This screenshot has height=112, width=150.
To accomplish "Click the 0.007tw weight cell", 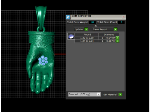I will pos(111,41).
